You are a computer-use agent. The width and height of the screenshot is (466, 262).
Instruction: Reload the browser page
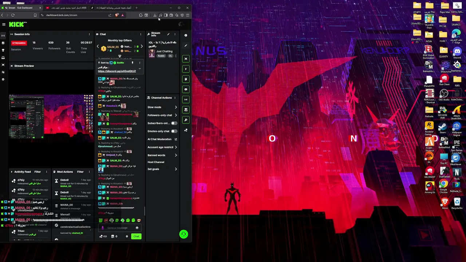[x=13, y=15]
